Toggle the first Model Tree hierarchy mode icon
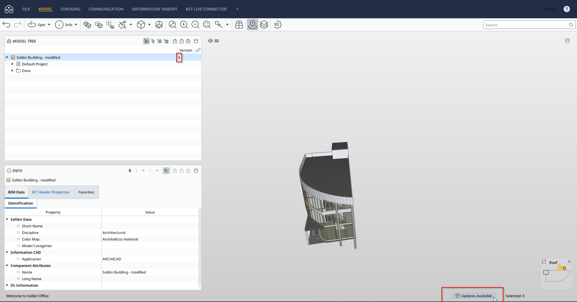Screen dimensions: 577x302 coord(146,41)
